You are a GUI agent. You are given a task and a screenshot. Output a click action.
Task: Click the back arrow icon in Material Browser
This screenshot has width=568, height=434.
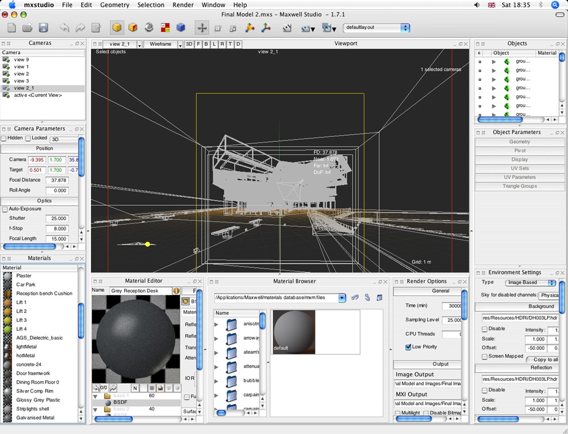coord(355,297)
